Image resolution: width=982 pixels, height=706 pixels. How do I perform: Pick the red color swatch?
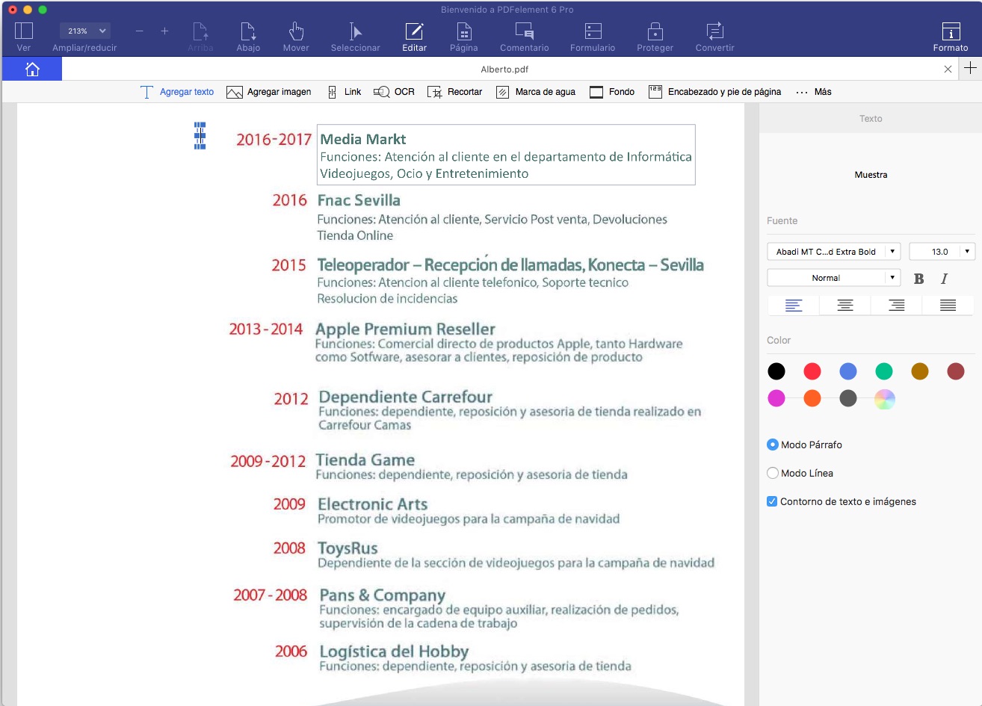812,371
